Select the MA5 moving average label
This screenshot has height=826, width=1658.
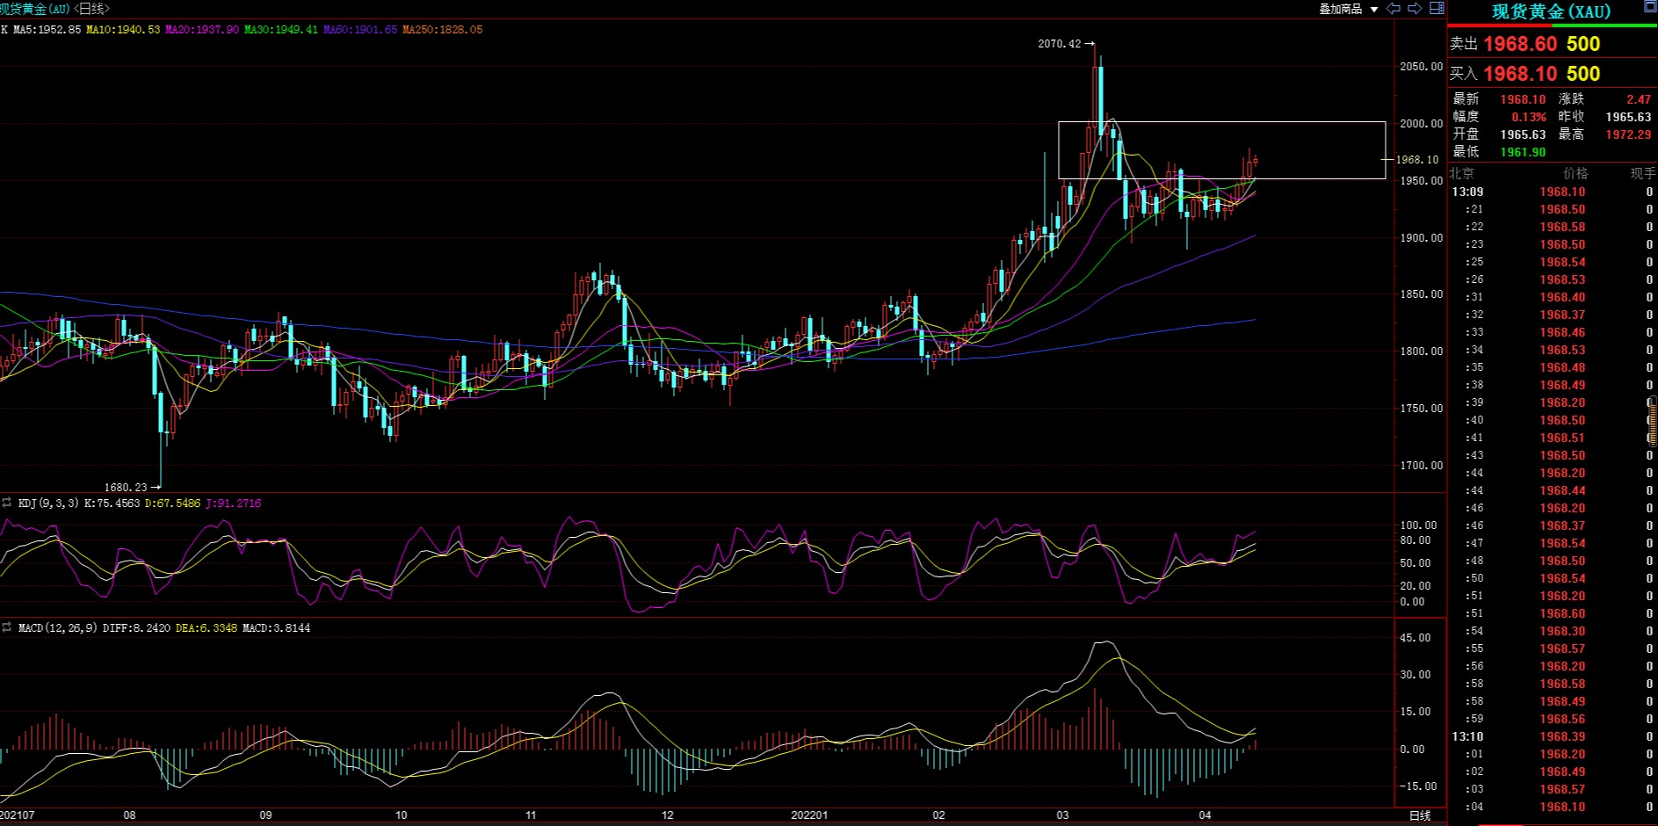47,30
